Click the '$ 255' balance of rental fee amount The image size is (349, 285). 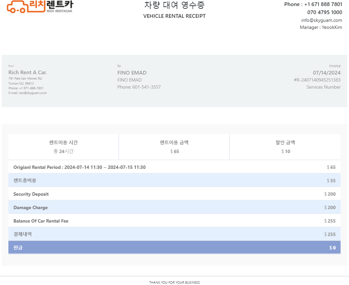pyautogui.click(x=330, y=221)
